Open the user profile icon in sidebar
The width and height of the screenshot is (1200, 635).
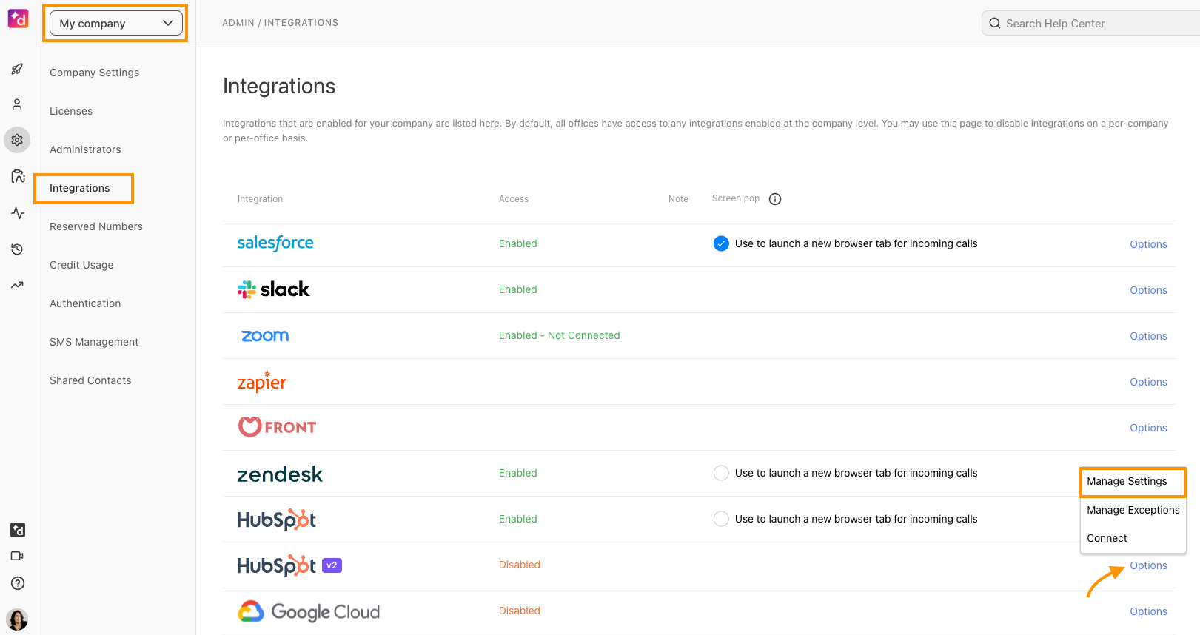pyautogui.click(x=17, y=104)
